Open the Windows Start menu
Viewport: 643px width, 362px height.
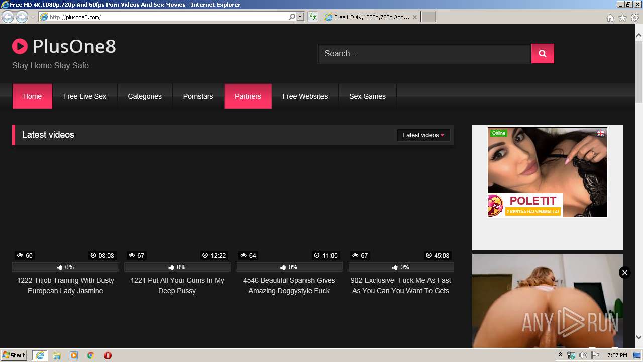tap(14, 355)
